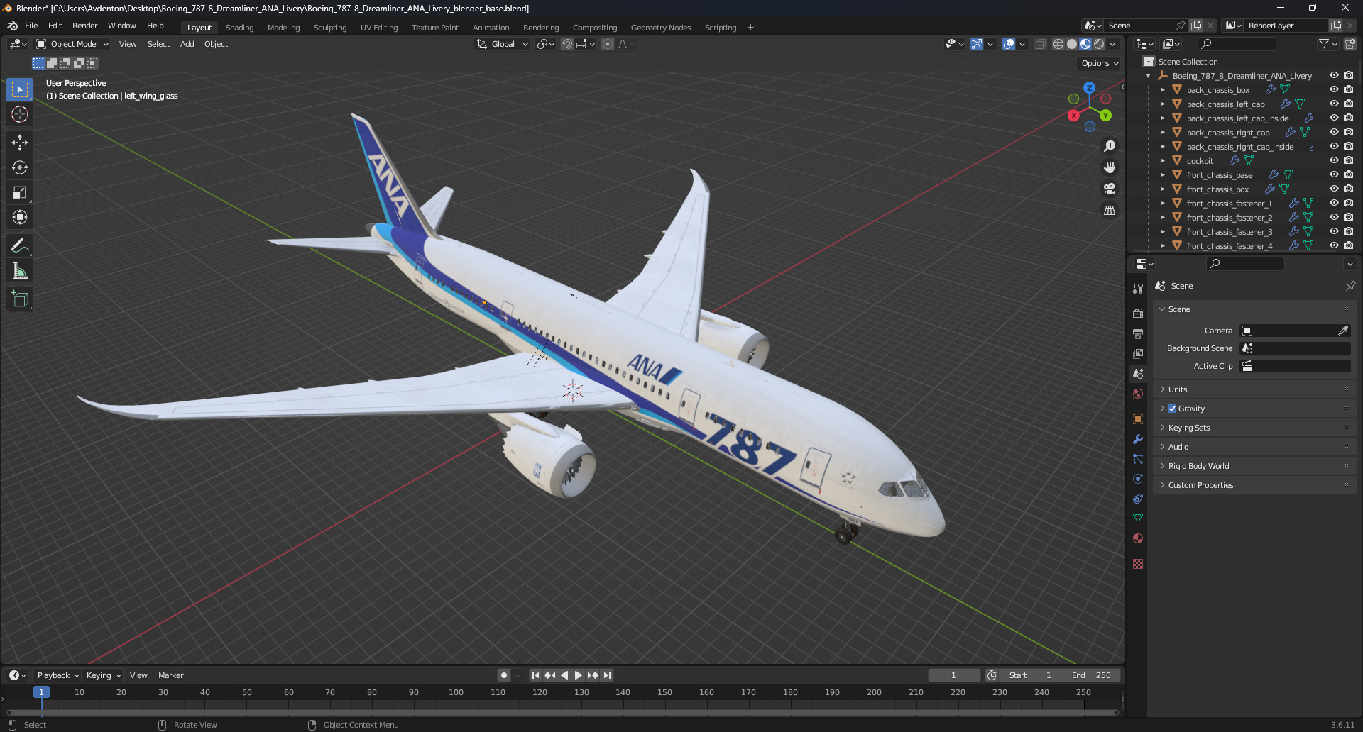Switch to wireframe viewport shading
Image resolution: width=1363 pixels, height=732 pixels.
1058,44
